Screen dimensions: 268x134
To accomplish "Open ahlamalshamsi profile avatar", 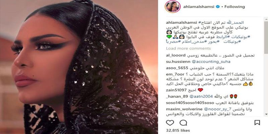I will click(173, 7).
